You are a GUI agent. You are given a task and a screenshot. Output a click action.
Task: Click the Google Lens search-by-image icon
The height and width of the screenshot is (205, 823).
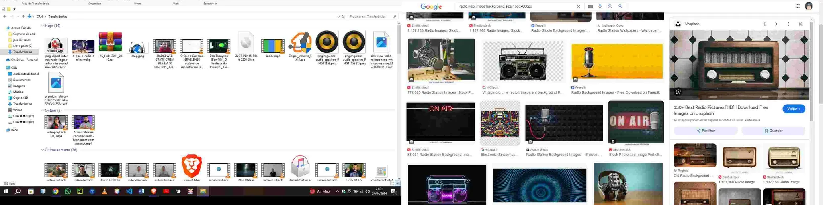[610, 6]
